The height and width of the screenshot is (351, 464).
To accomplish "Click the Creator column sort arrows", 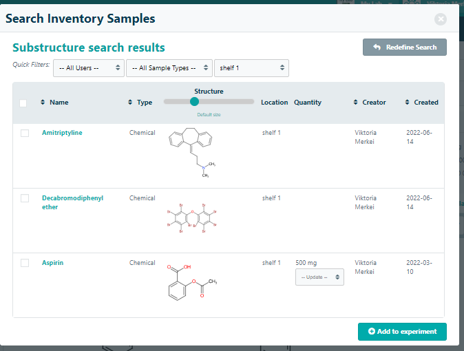I will (356, 103).
